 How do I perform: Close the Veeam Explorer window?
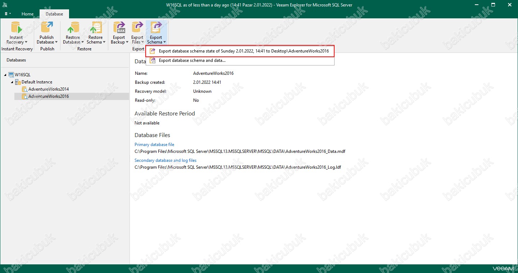510,5
